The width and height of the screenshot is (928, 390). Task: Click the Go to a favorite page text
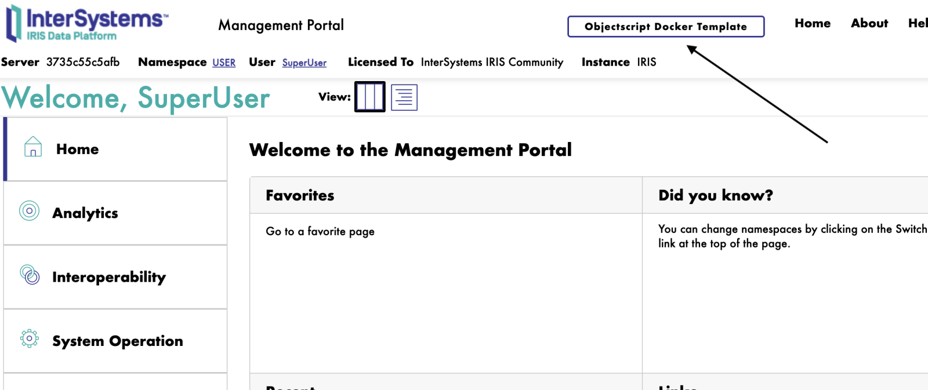click(x=320, y=231)
